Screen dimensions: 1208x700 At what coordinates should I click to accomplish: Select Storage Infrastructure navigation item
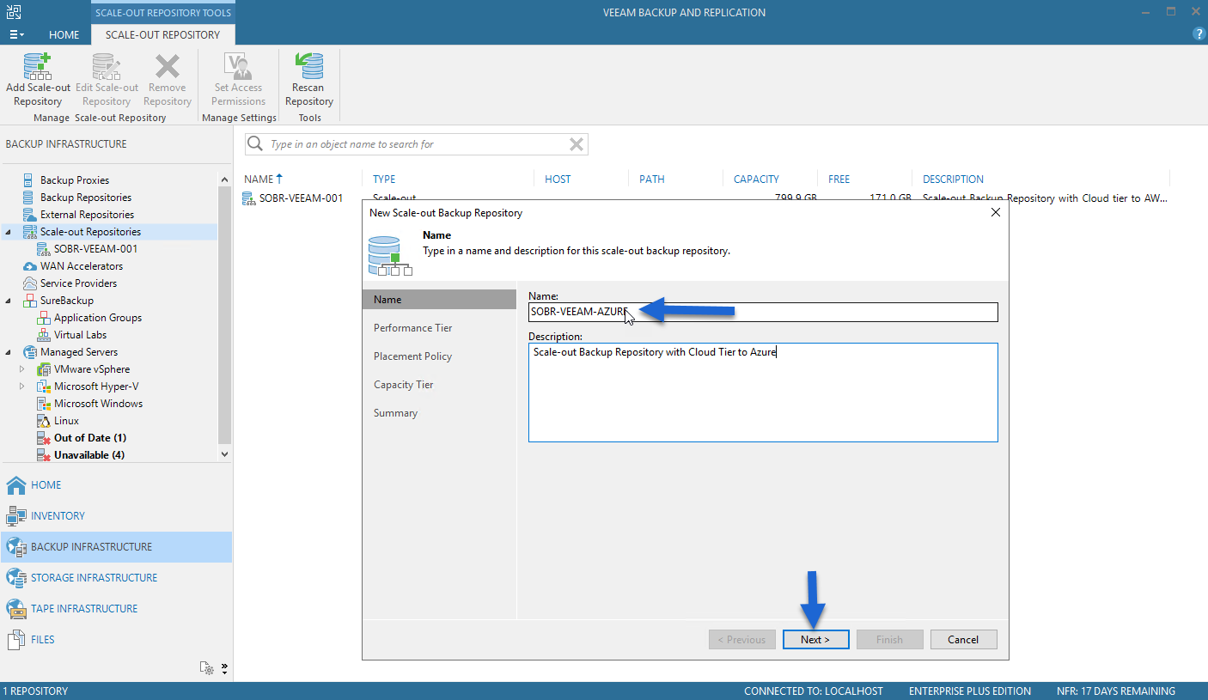pyautogui.click(x=94, y=577)
